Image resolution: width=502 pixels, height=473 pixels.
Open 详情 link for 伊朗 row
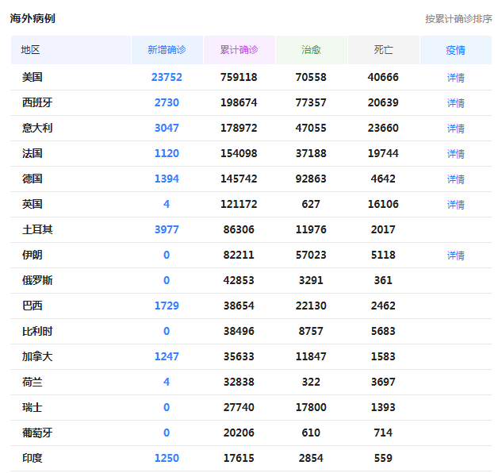tap(455, 255)
